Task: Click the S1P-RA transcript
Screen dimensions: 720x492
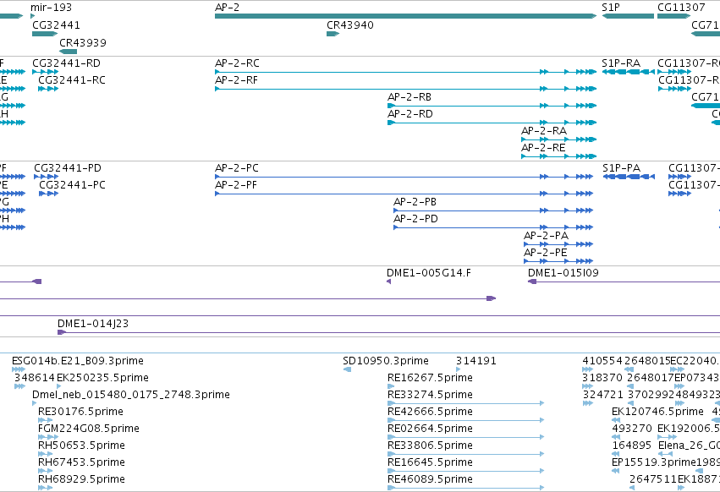Action: [628, 72]
